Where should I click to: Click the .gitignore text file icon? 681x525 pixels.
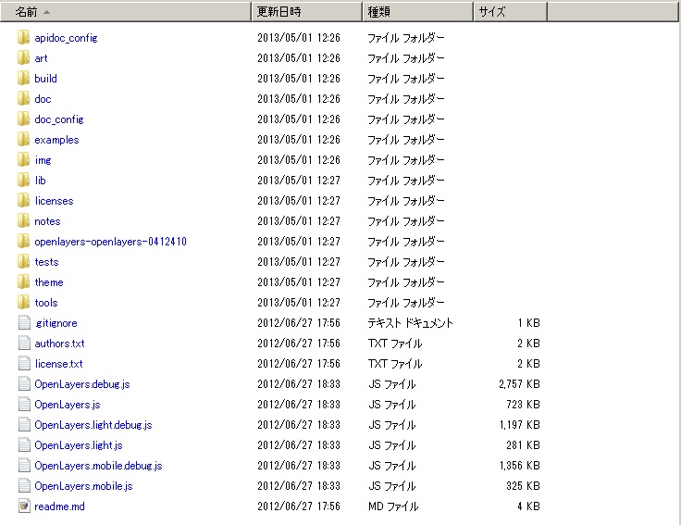point(24,323)
